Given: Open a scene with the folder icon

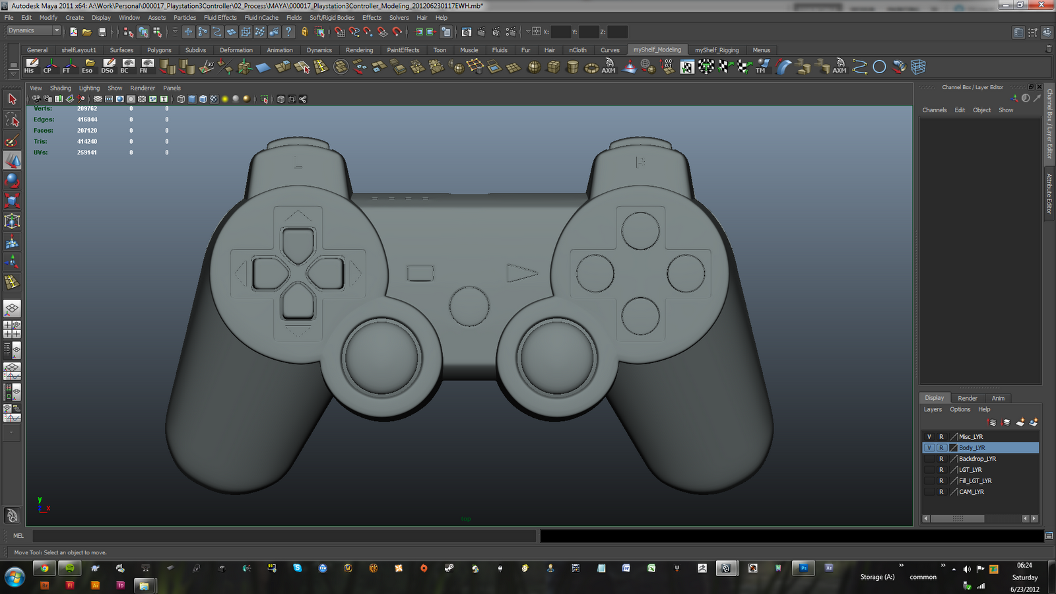Looking at the screenshot, I should pos(87,32).
